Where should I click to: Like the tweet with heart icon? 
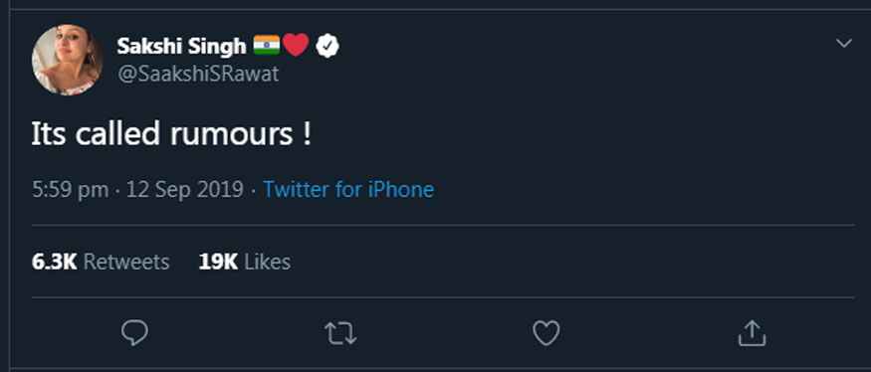[546, 333]
